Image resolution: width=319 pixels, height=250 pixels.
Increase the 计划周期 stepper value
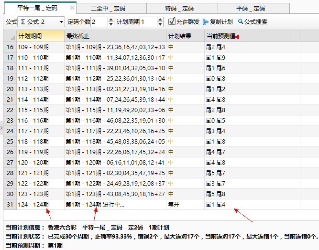pos(160,20)
